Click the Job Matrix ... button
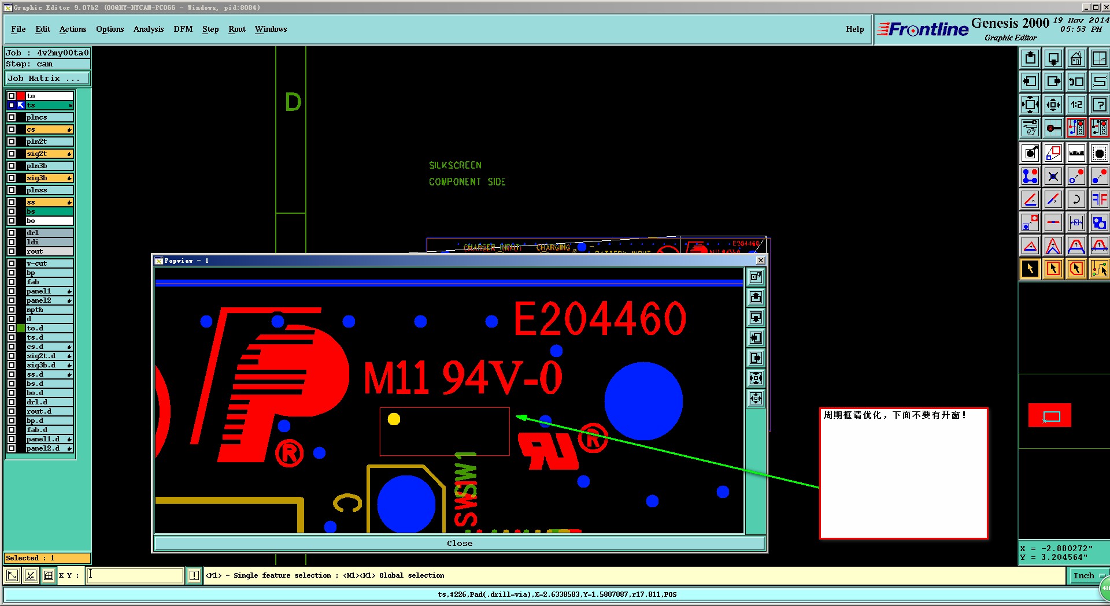This screenshot has height=606, width=1110. (x=47, y=78)
